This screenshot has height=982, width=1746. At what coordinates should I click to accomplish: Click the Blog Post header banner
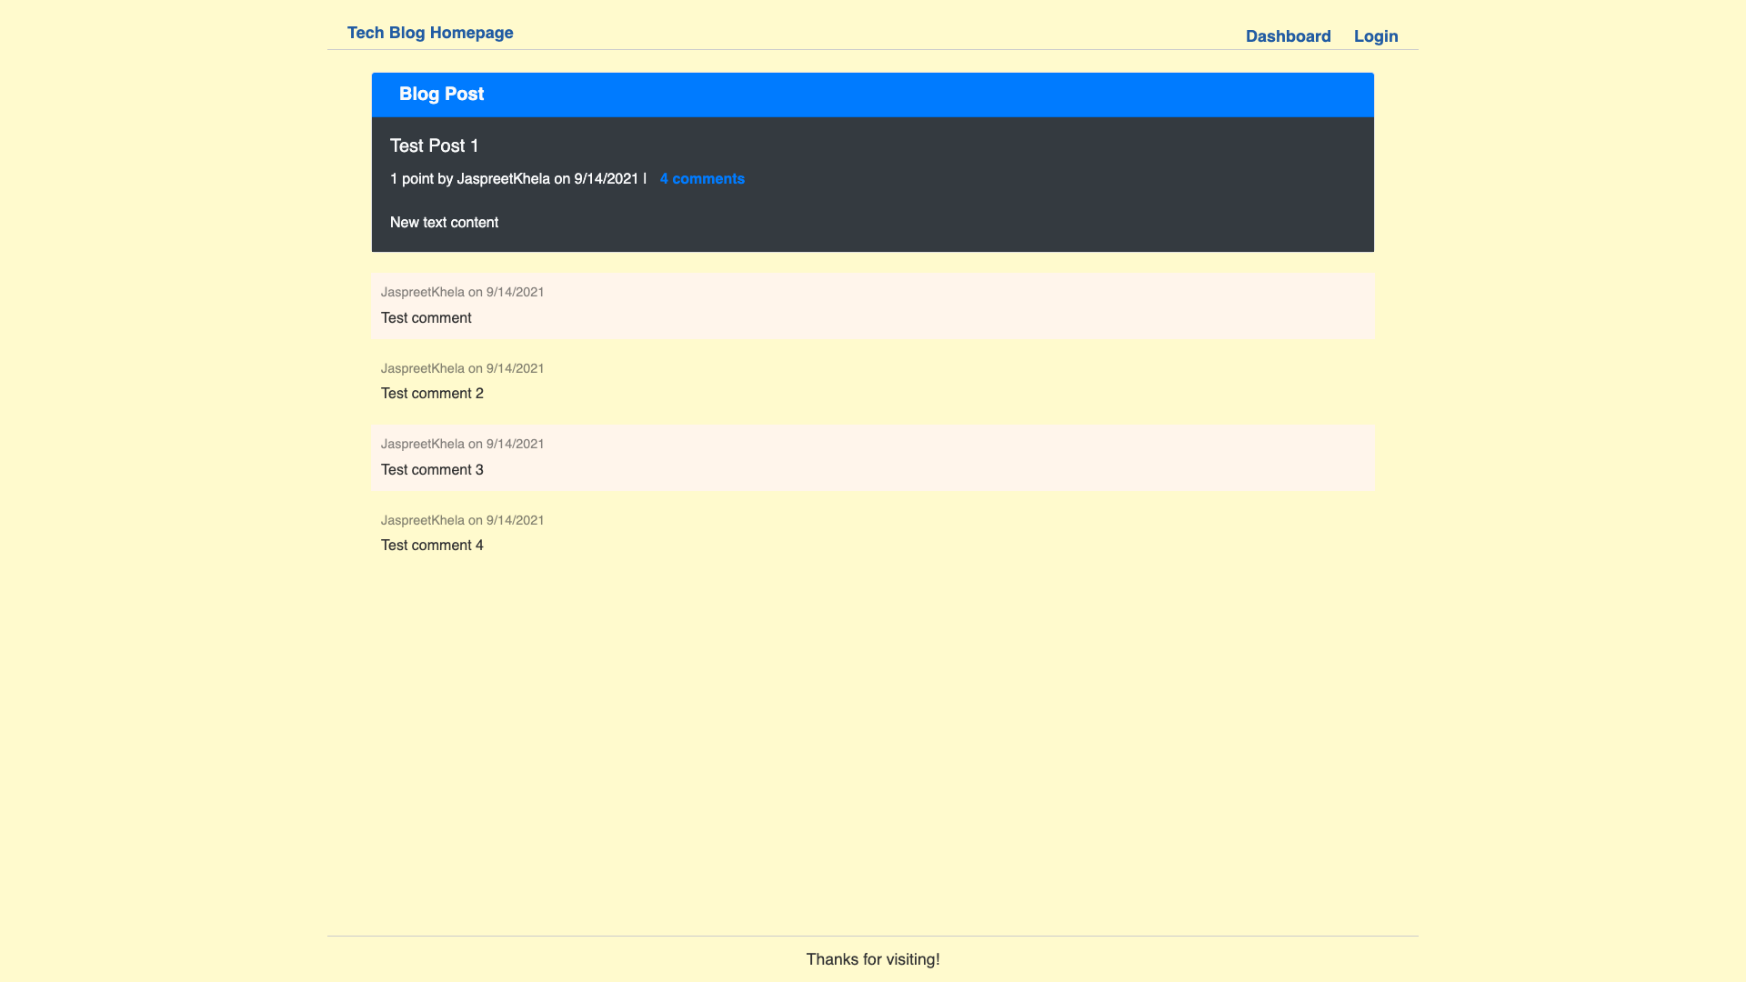[442, 94]
